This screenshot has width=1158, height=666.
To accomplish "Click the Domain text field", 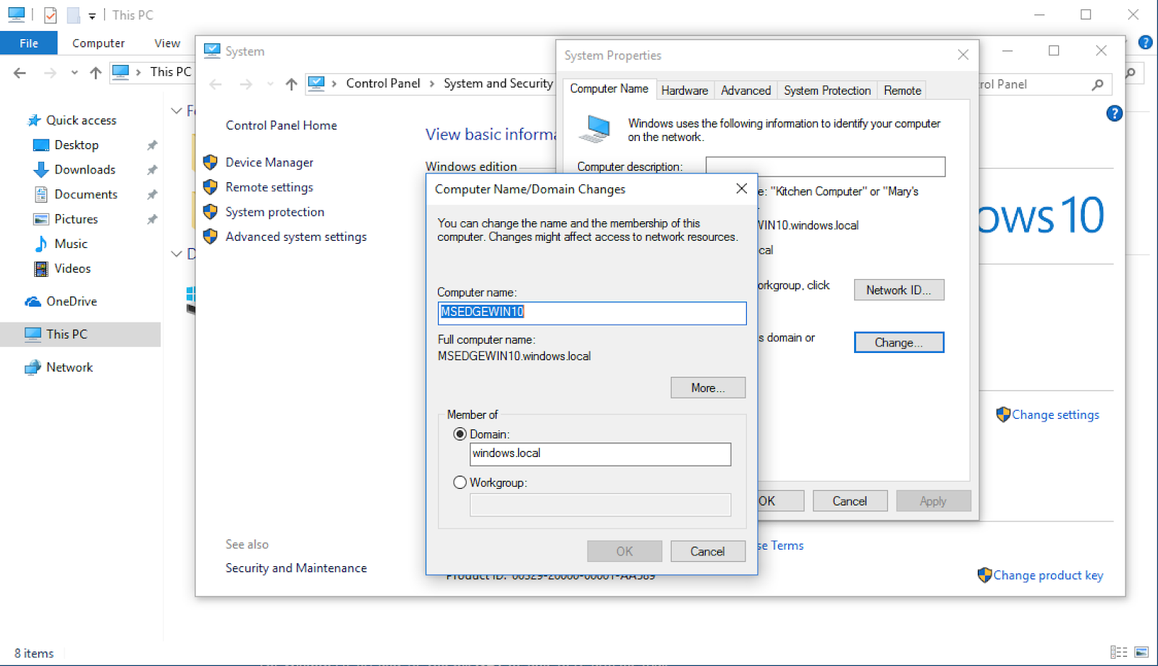I will click(600, 454).
